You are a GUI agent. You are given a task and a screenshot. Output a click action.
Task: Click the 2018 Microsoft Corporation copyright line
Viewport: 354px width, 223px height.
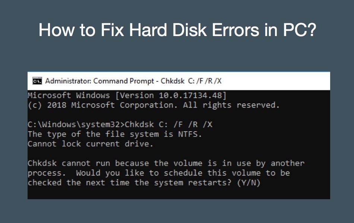tap(154, 105)
